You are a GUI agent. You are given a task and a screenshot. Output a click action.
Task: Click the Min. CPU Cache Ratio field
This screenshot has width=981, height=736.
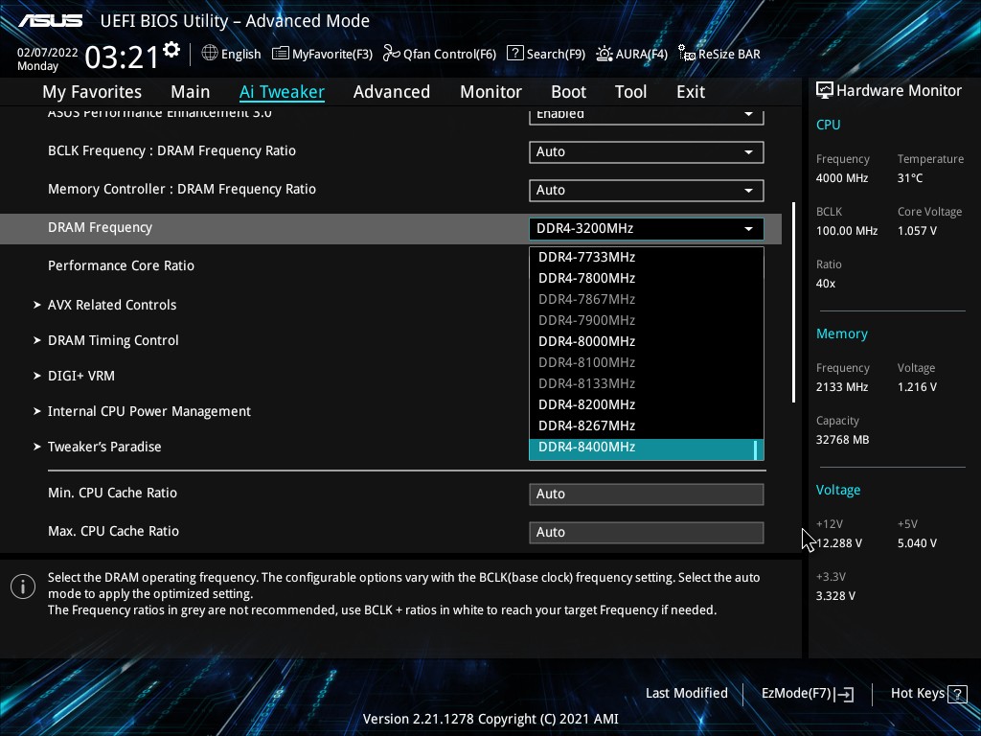(646, 494)
